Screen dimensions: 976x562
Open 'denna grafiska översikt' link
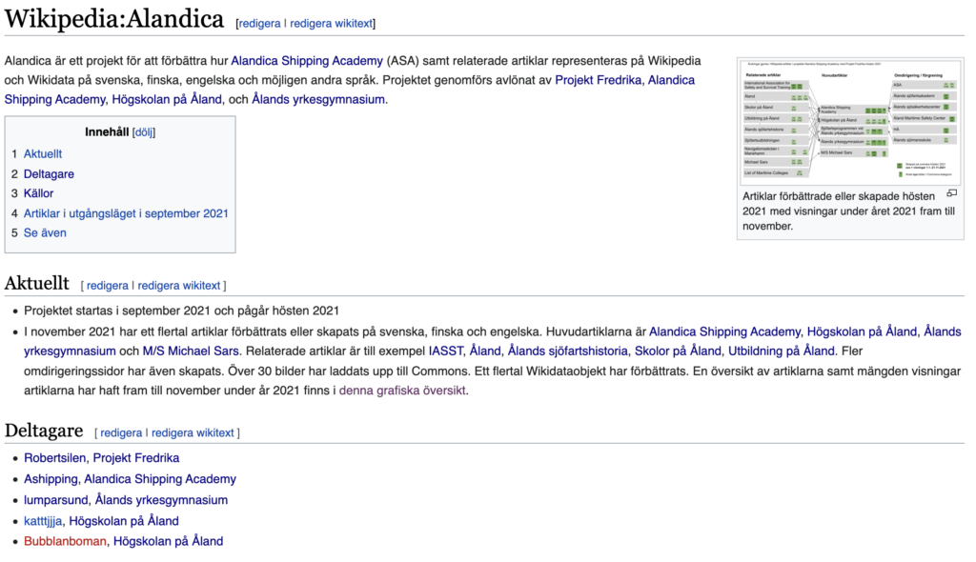403,390
